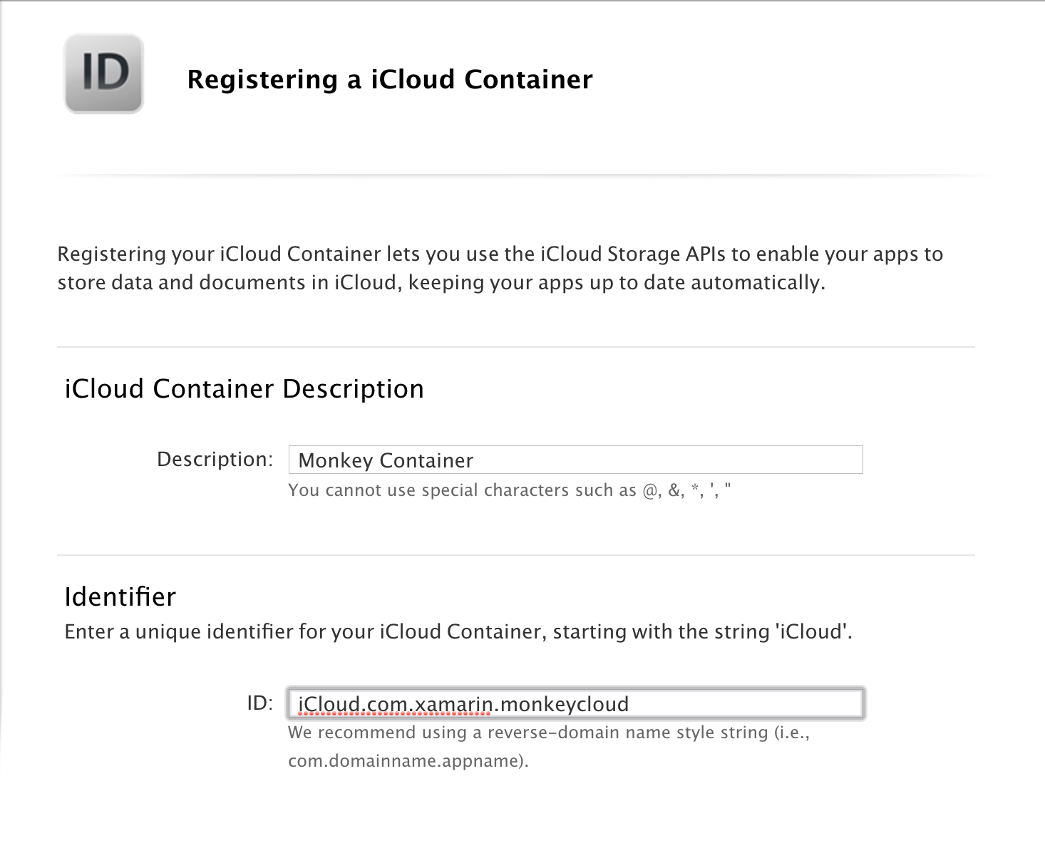Viewport: 1045px width, 848px height.
Task: Click the special characters restriction hint
Action: tap(510, 490)
